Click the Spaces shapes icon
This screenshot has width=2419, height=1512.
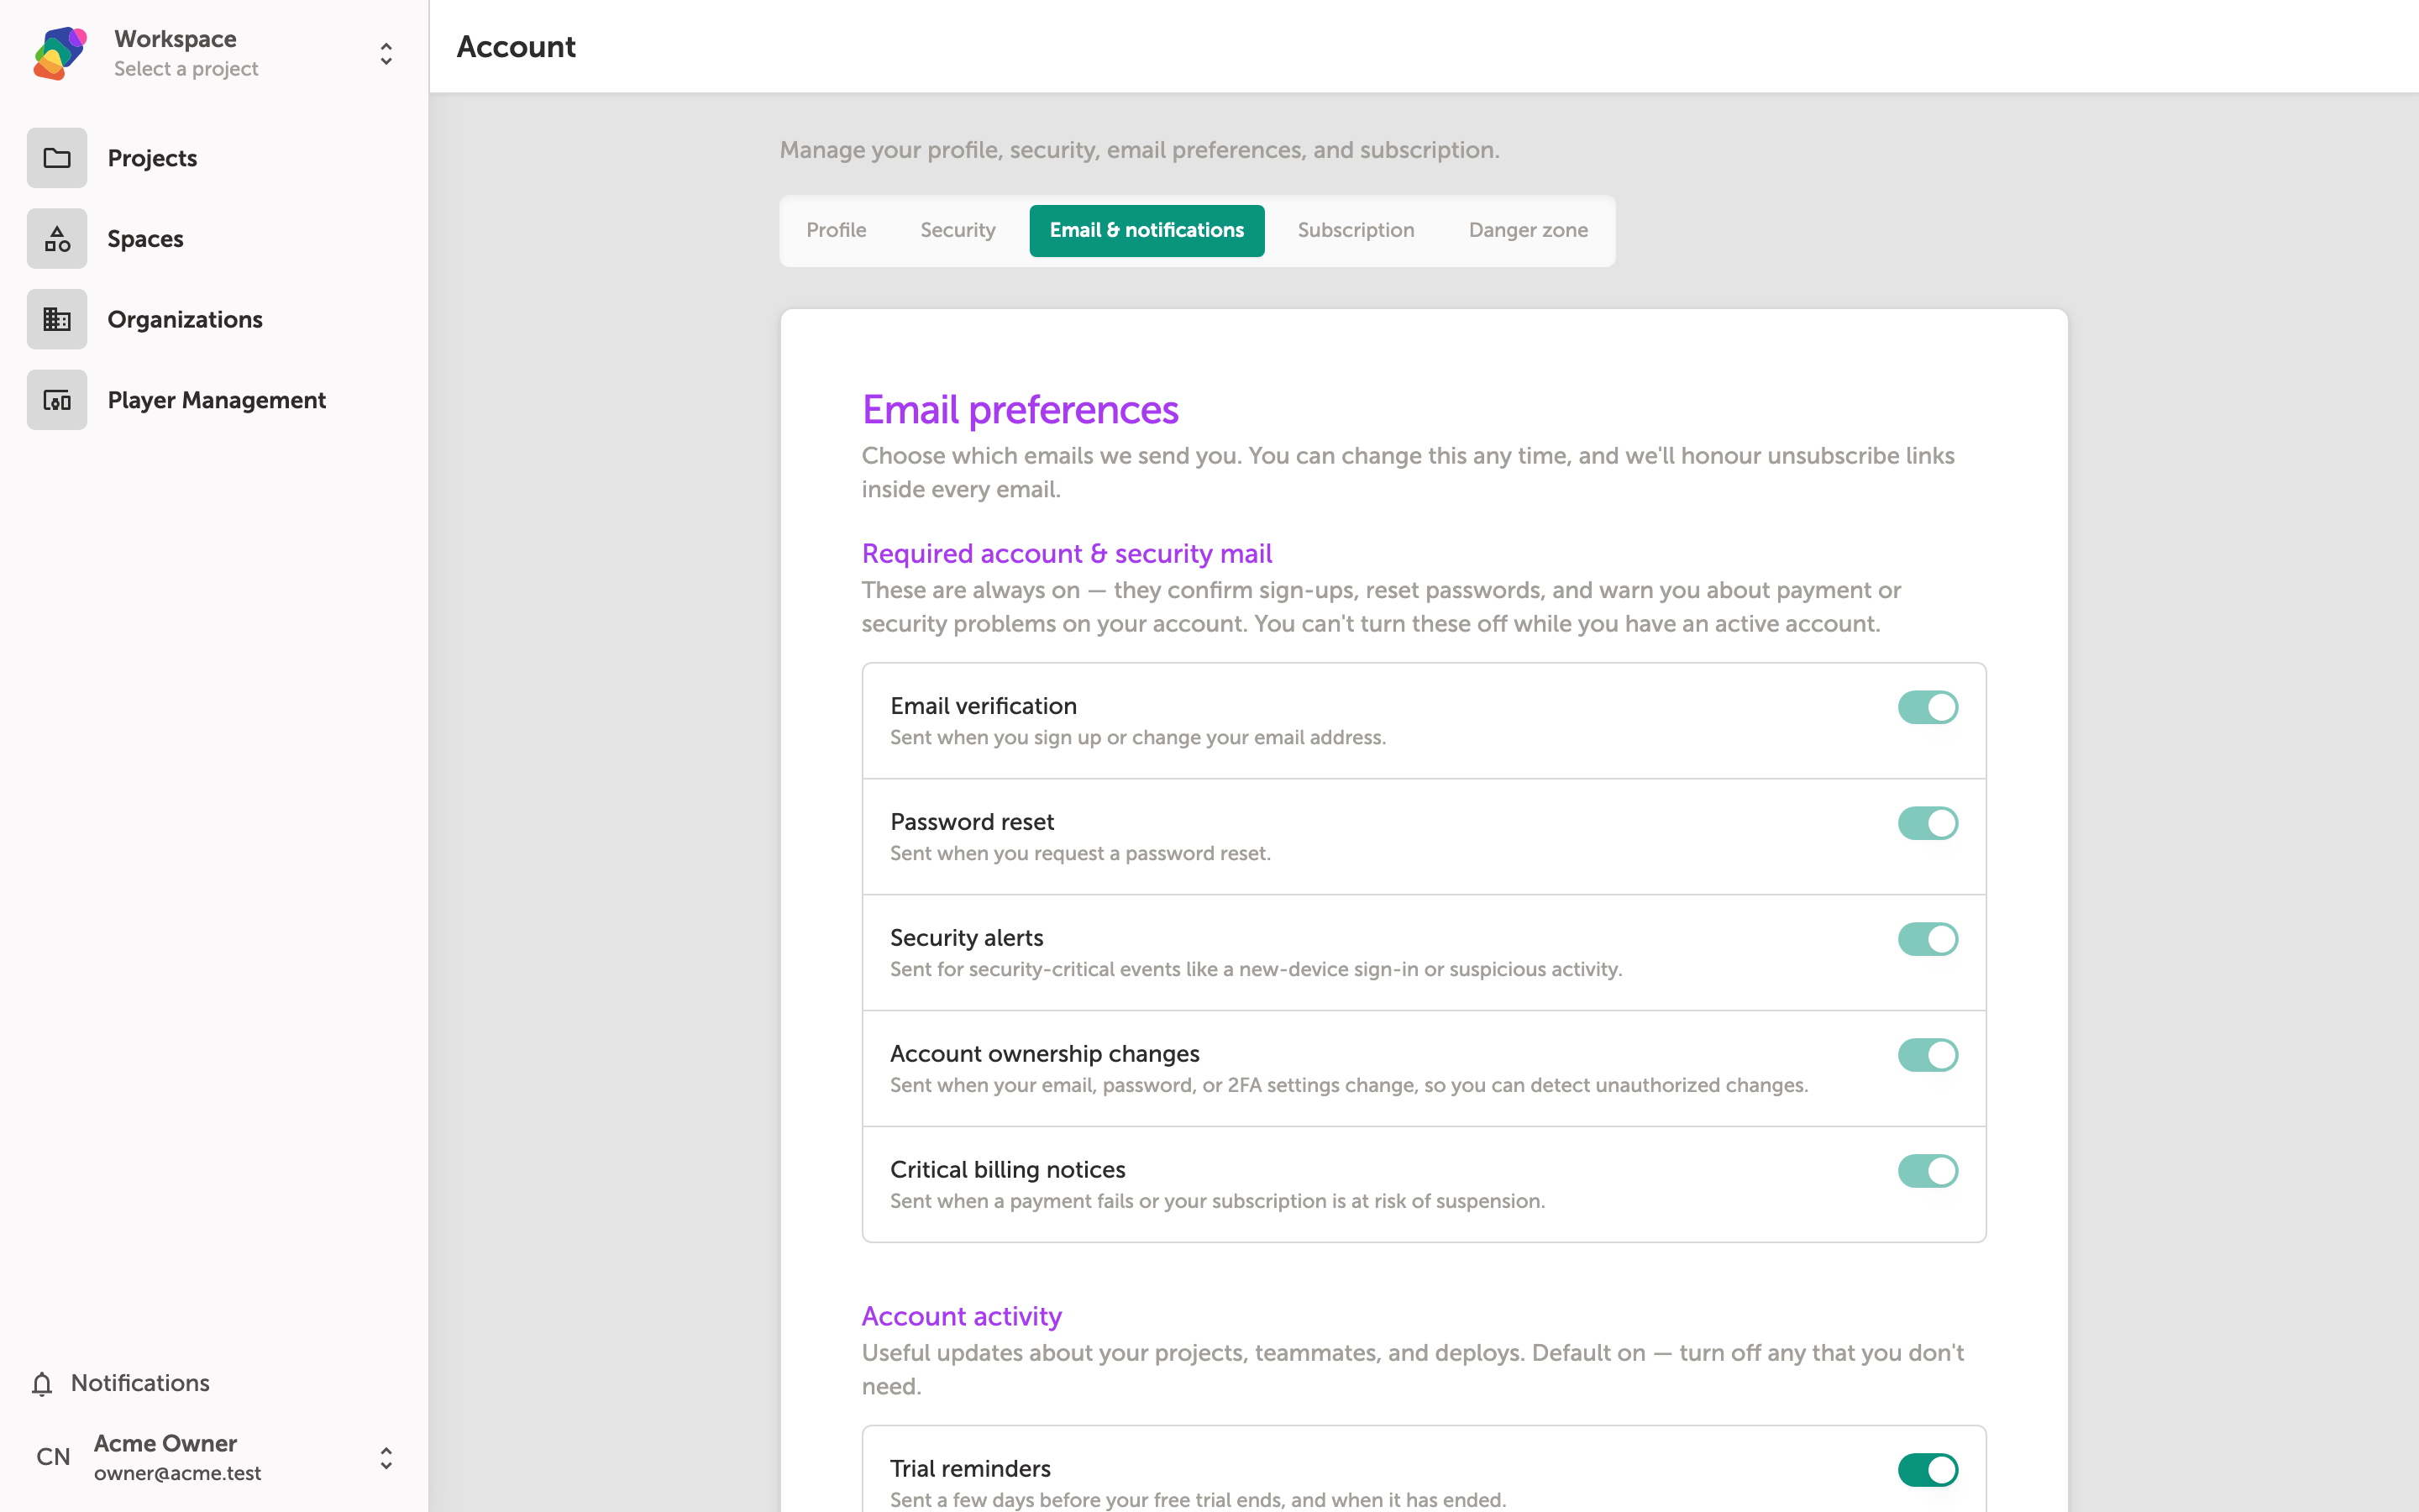(57, 239)
